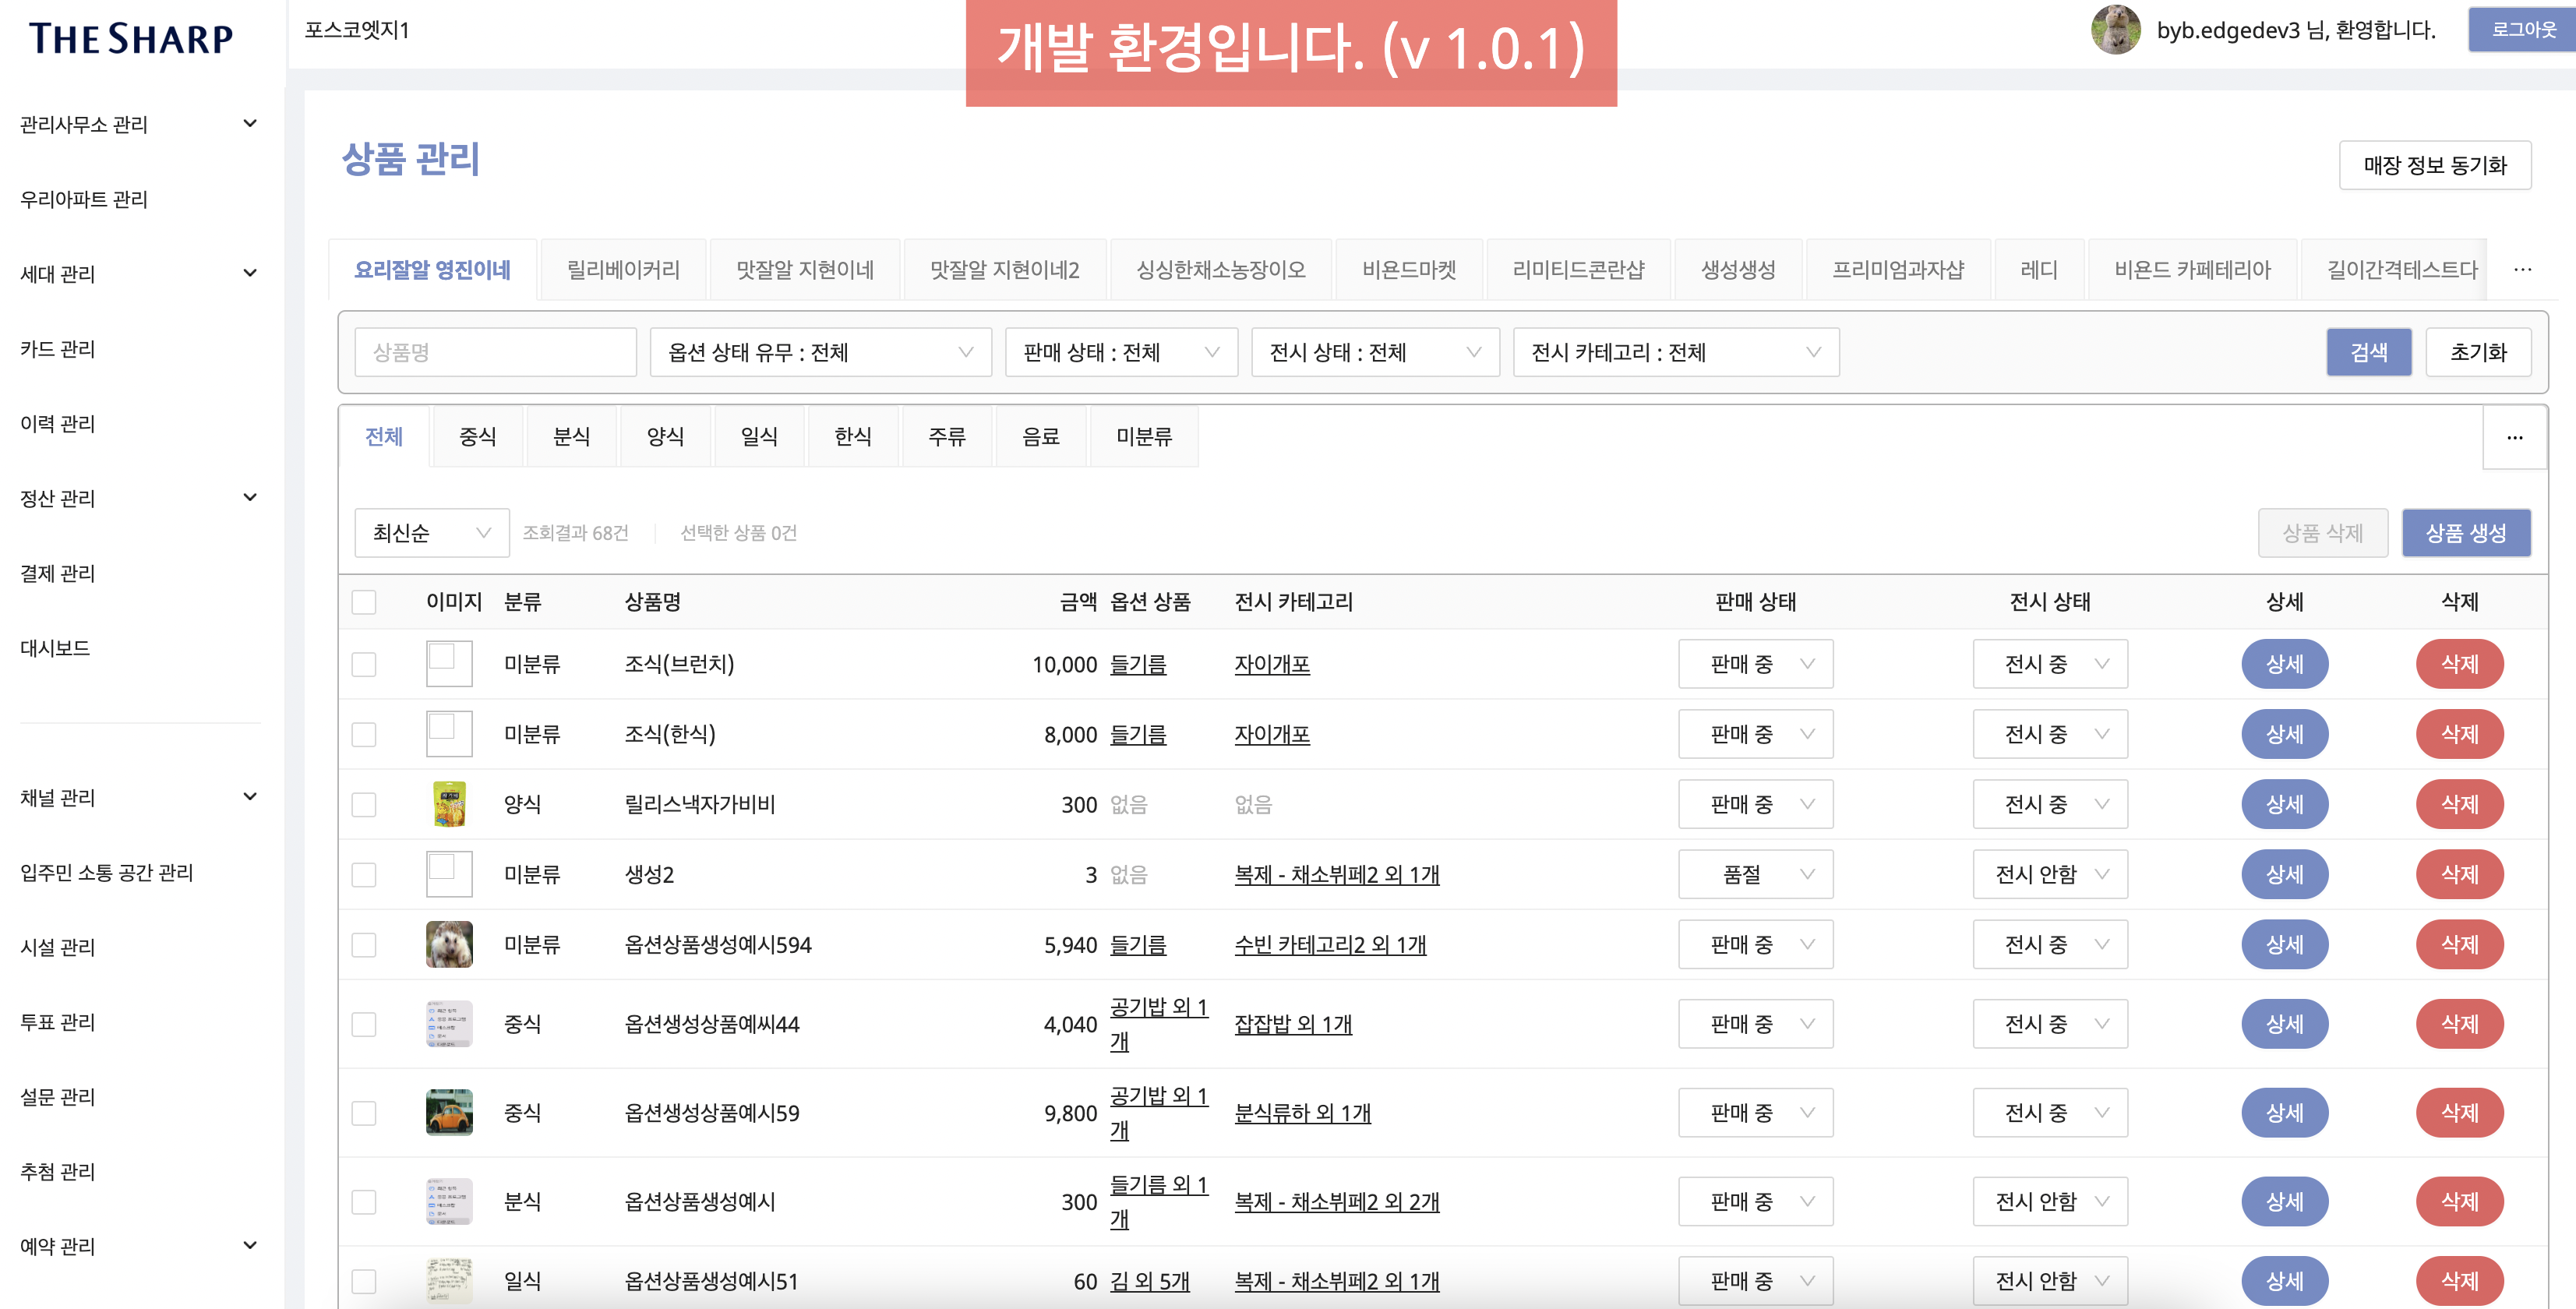Viewport: 2576px width, 1309px height.
Task: Switch to the 릴리베이커리 store tab
Action: coord(622,268)
